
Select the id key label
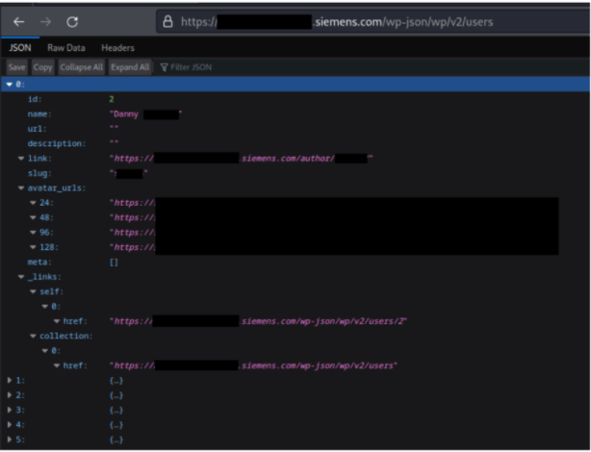(x=35, y=99)
